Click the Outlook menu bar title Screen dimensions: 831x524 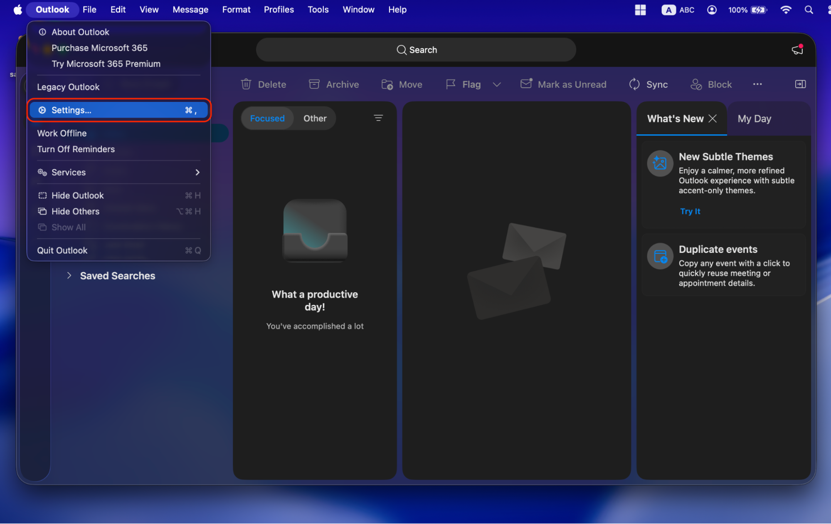tap(52, 10)
